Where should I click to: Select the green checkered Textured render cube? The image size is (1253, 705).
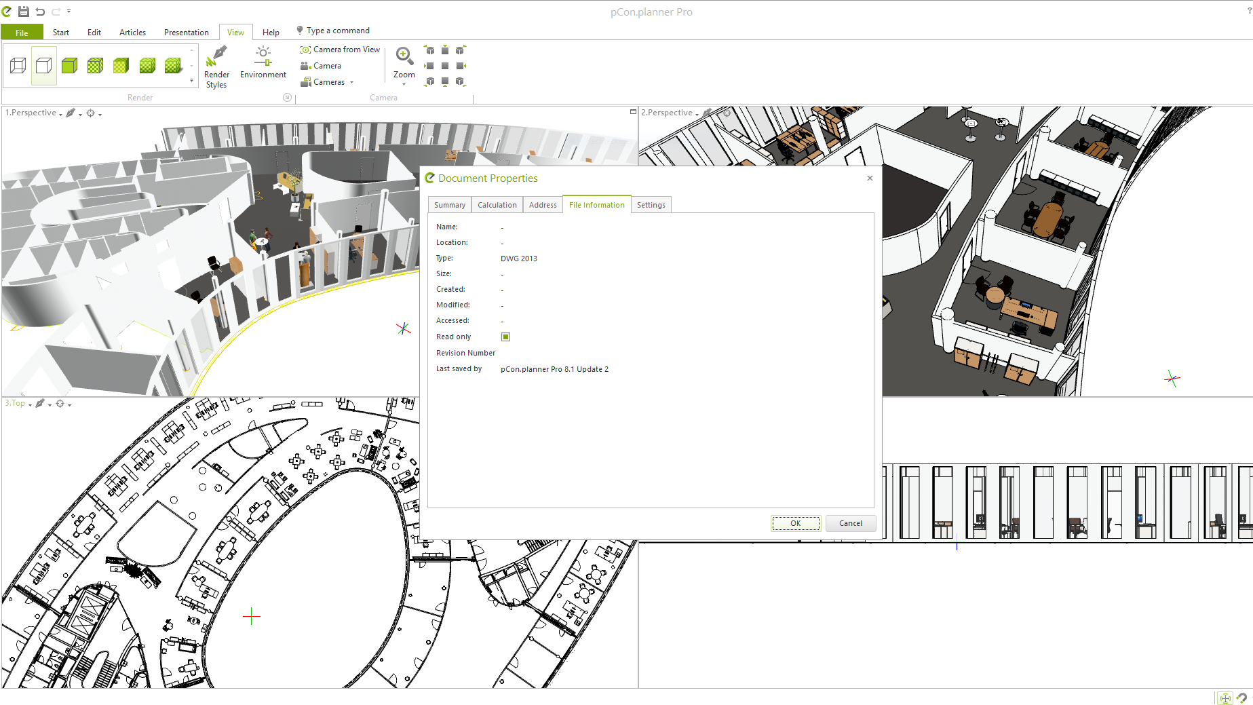click(x=96, y=66)
